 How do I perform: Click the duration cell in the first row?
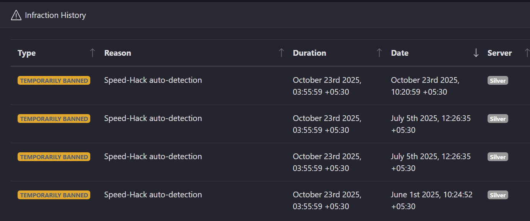(327, 86)
